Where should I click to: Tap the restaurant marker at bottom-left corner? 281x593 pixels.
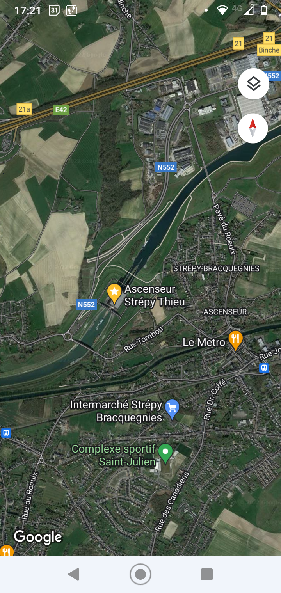[6, 550]
